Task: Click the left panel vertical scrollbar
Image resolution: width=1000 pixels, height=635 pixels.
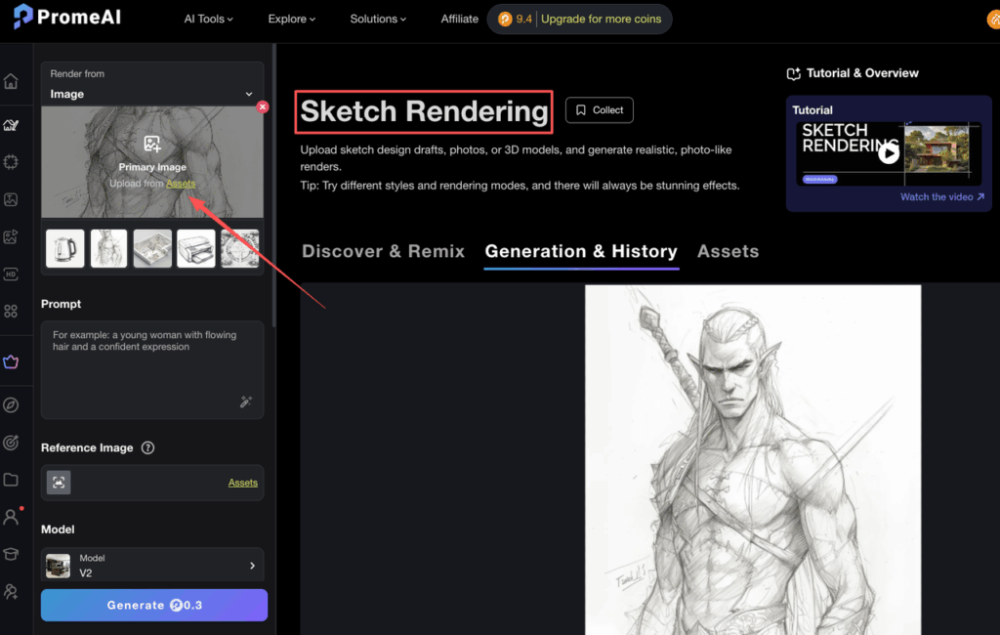Action: click(x=274, y=185)
